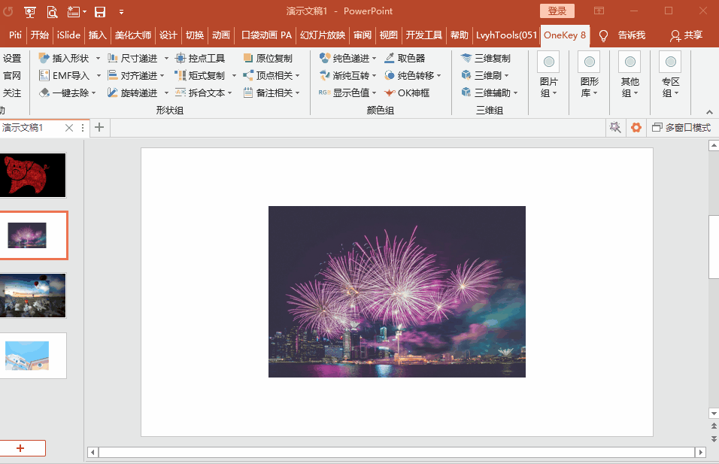Click the Save icon on quick access toolbar
Screen dimensions: 719x464
(x=101, y=11)
